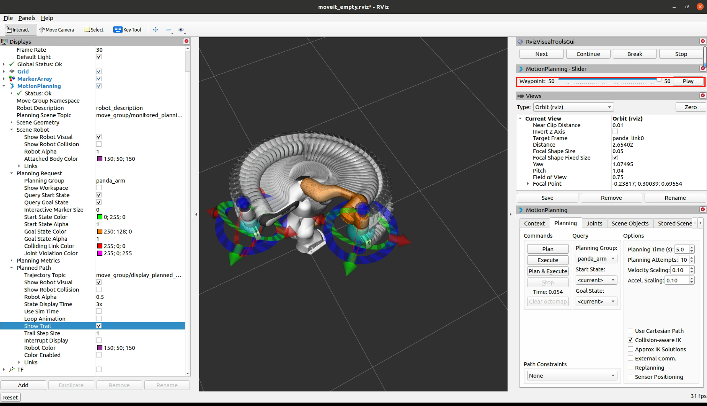Enable Loop Animation checkbox

[99, 318]
